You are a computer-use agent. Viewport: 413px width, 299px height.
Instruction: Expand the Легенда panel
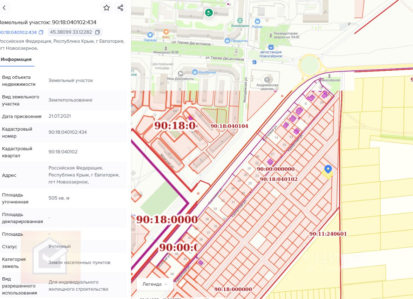(x=155, y=284)
